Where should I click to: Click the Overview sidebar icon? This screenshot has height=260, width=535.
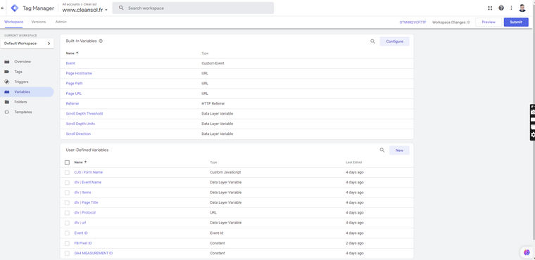point(7,62)
